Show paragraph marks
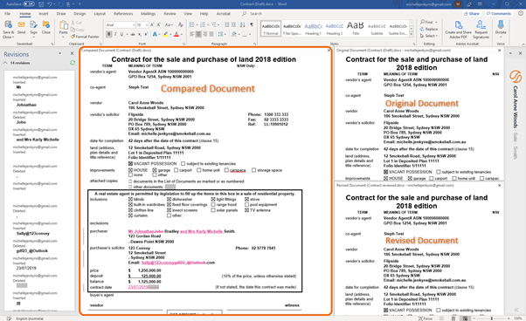Screen dimensions: 526x321 pos(252,24)
